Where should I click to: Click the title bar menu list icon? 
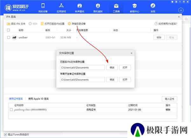176,2
